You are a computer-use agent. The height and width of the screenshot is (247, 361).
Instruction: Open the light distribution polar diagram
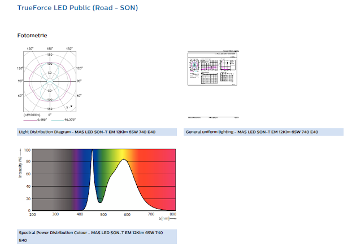pyautogui.click(x=50, y=84)
